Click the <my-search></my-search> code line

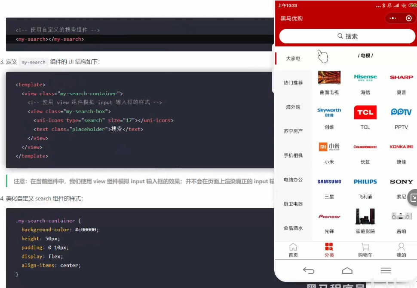point(50,39)
